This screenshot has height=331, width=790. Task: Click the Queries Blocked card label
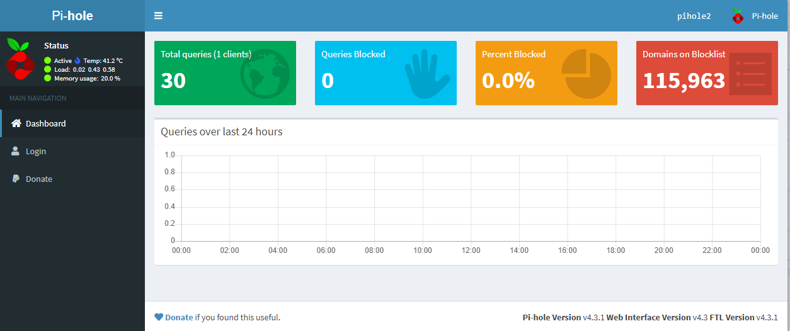(x=353, y=54)
